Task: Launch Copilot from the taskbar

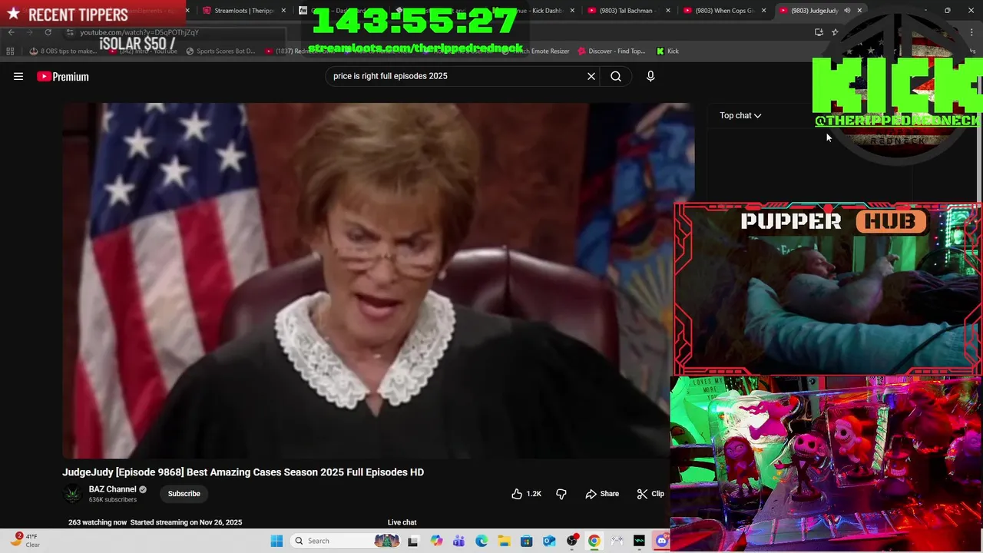Action: coord(436,541)
